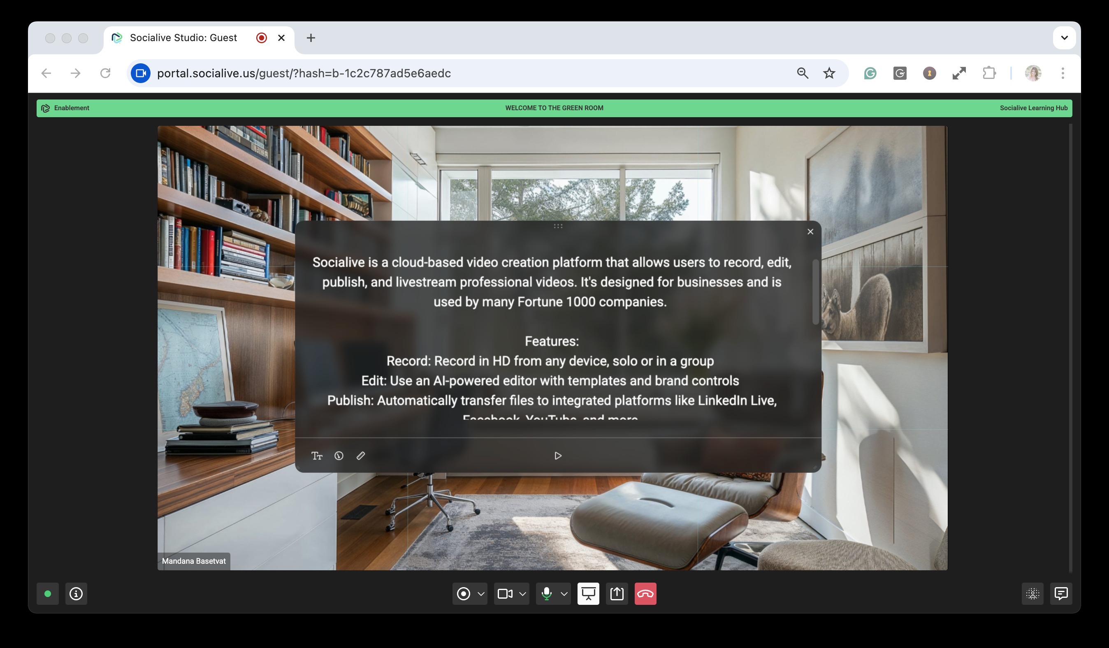Click the teleprompter vertical scrollbar
The width and height of the screenshot is (1109, 648).
815,292
